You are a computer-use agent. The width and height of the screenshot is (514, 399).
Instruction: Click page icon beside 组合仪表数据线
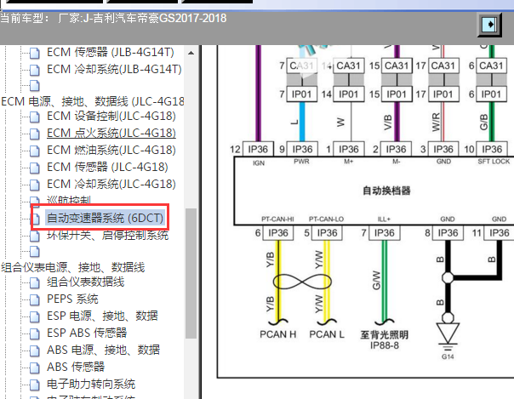tap(34, 282)
